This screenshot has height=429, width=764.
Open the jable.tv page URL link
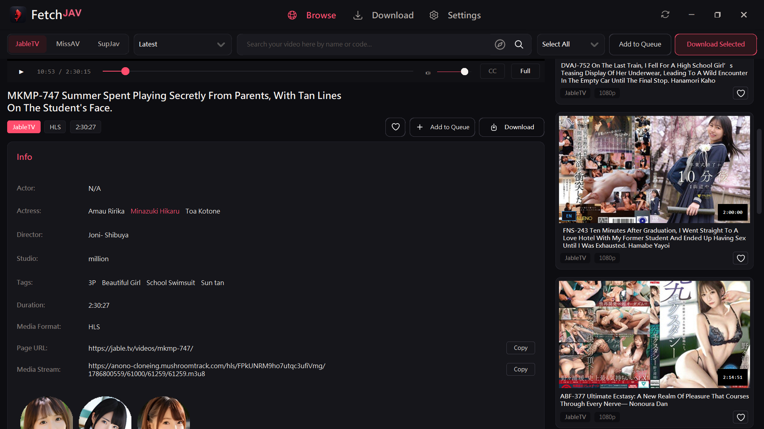(141, 348)
